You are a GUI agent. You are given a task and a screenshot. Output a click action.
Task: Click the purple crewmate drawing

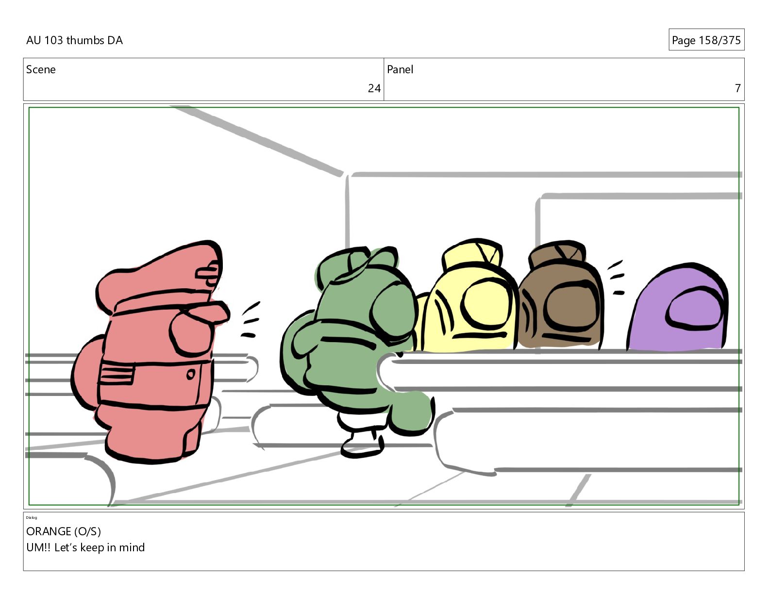tap(678, 307)
